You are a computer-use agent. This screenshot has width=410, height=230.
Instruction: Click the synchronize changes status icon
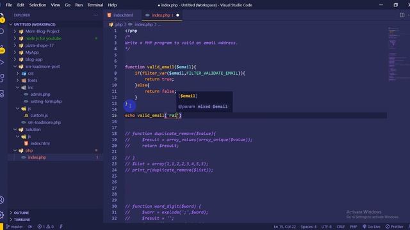tap(30, 227)
